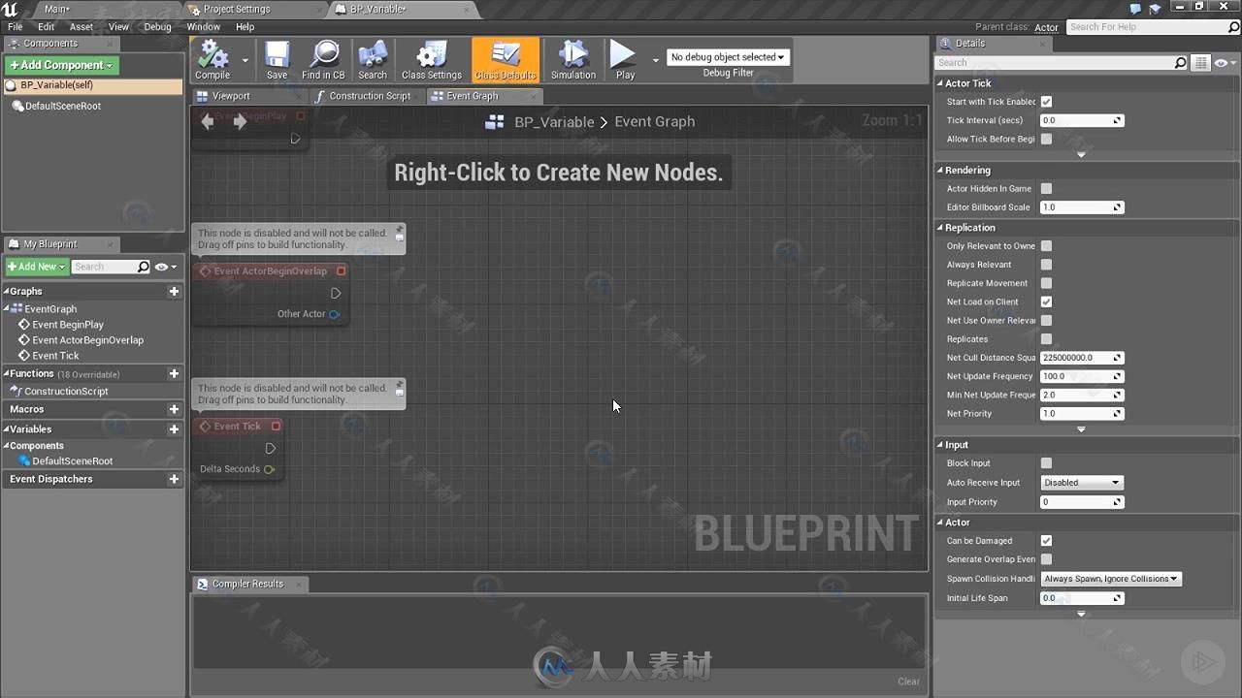Open the debug object selector dropdown

pyautogui.click(x=728, y=57)
